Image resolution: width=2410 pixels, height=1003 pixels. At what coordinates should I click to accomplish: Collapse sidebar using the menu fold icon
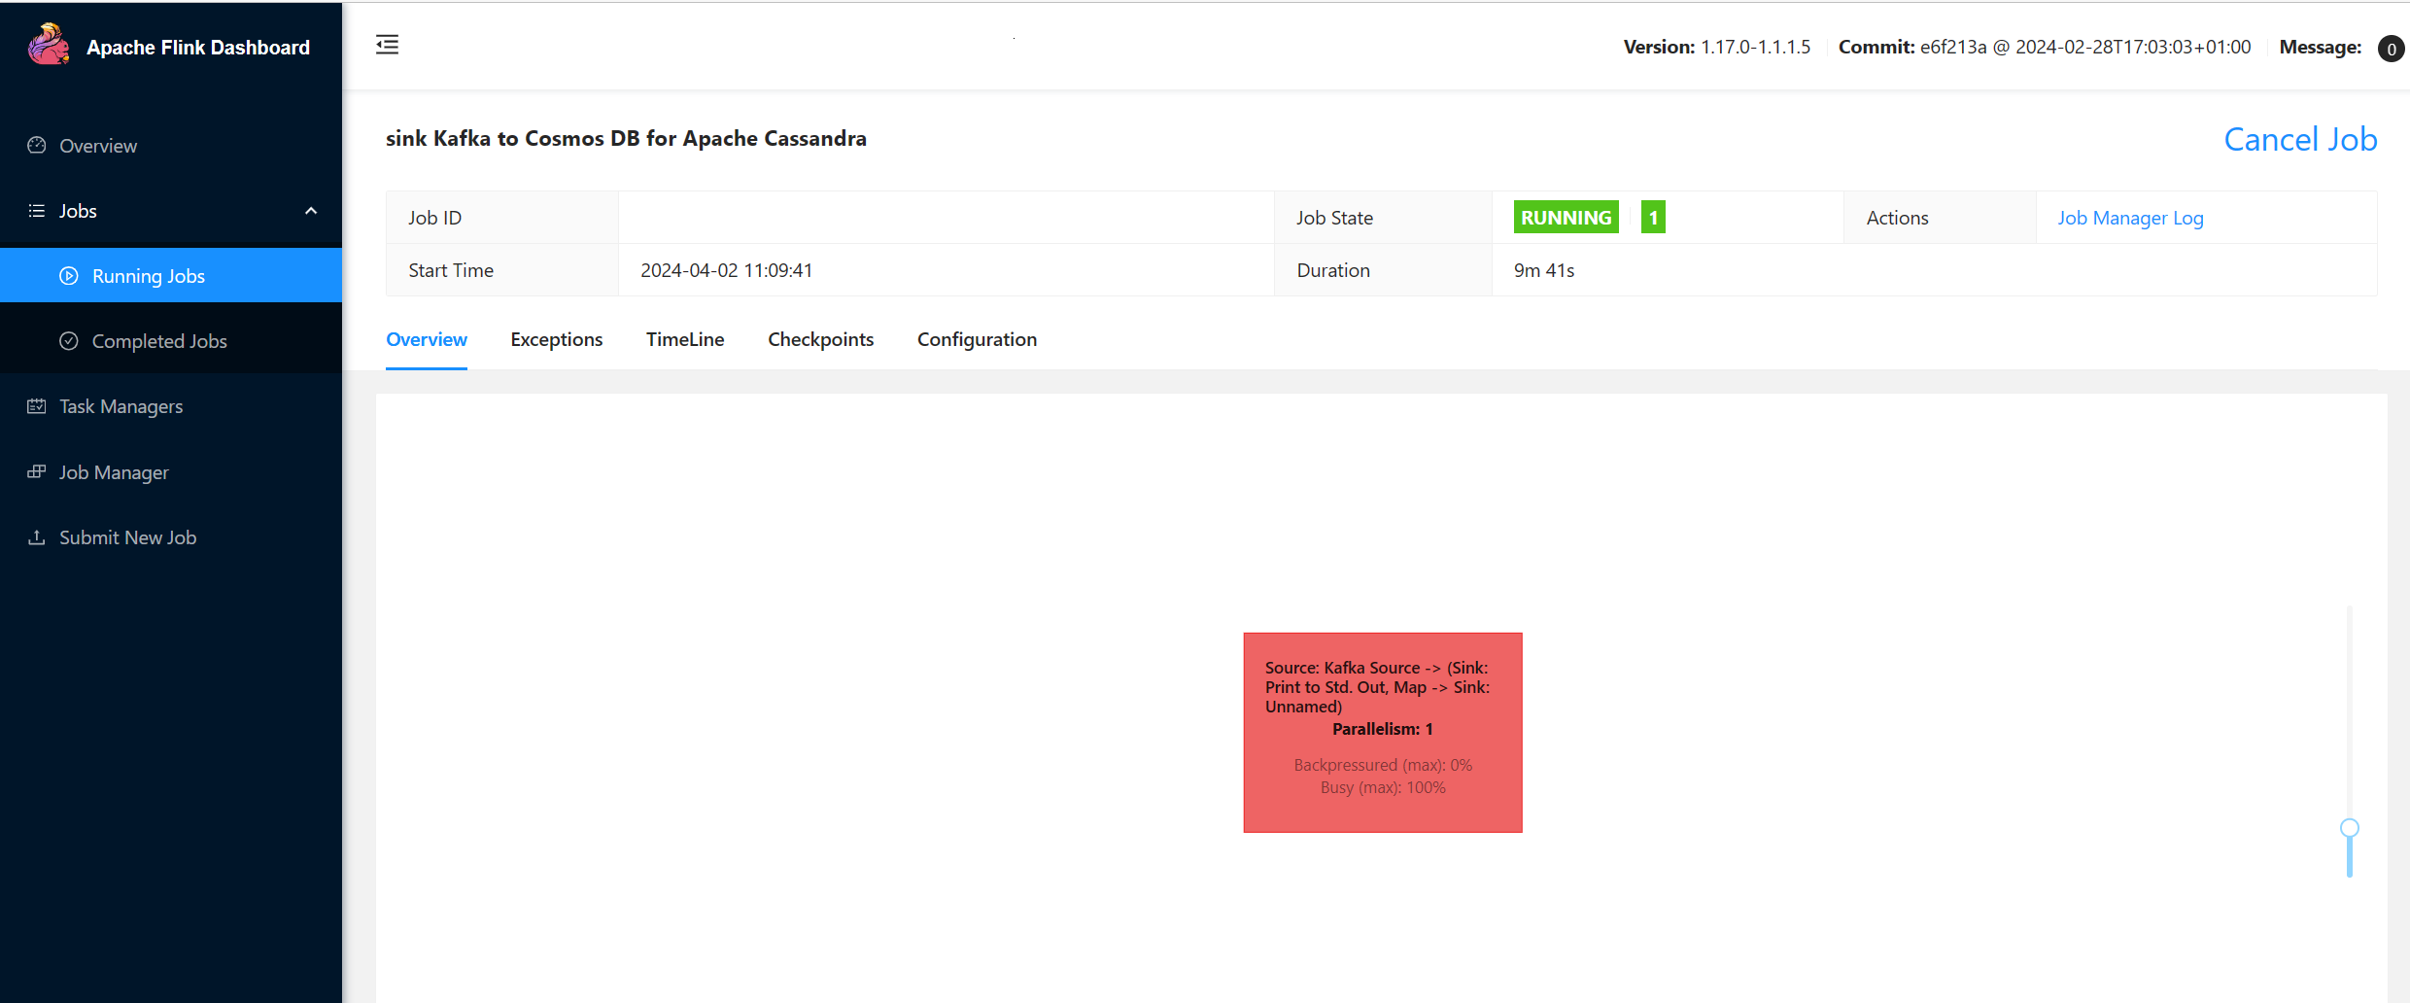pyautogui.click(x=387, y=45)
